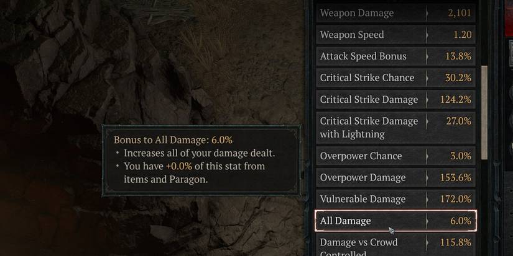Image resolution: width=513 pixels, height=256 pixels.
Task: Click the 172.0% Vulnerable Damage value
Action: pyautogui.click(x=456, y=199)
